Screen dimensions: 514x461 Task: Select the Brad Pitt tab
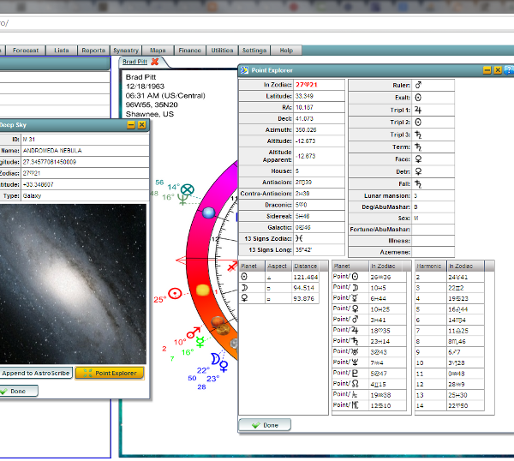(x=134, y=62)
